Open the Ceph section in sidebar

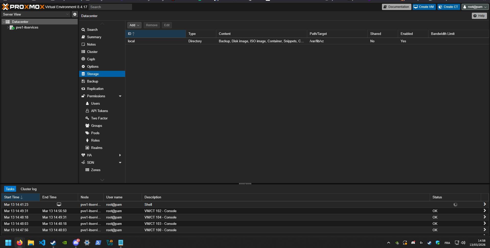[91, 59]
